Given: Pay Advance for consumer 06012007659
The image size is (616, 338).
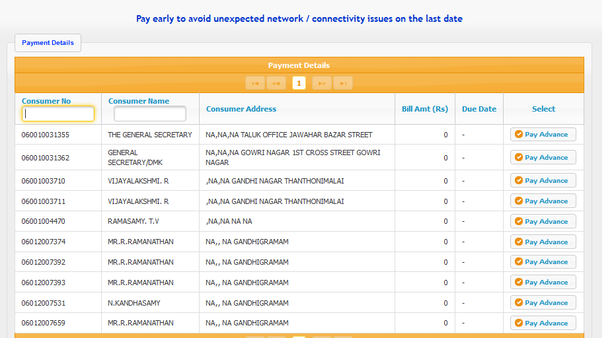Looking at the screenshot, I should (543, 323).
